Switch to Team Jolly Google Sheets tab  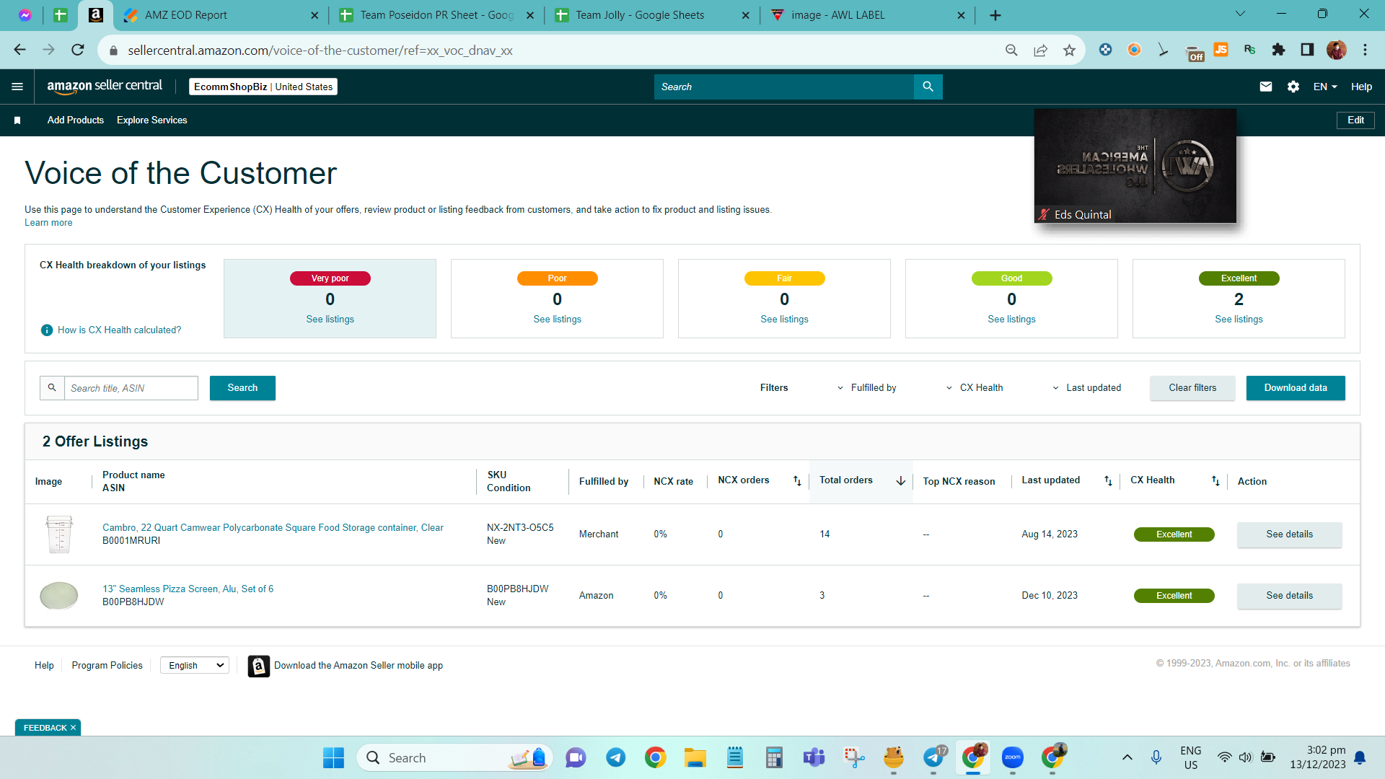(x=653, y=15)
